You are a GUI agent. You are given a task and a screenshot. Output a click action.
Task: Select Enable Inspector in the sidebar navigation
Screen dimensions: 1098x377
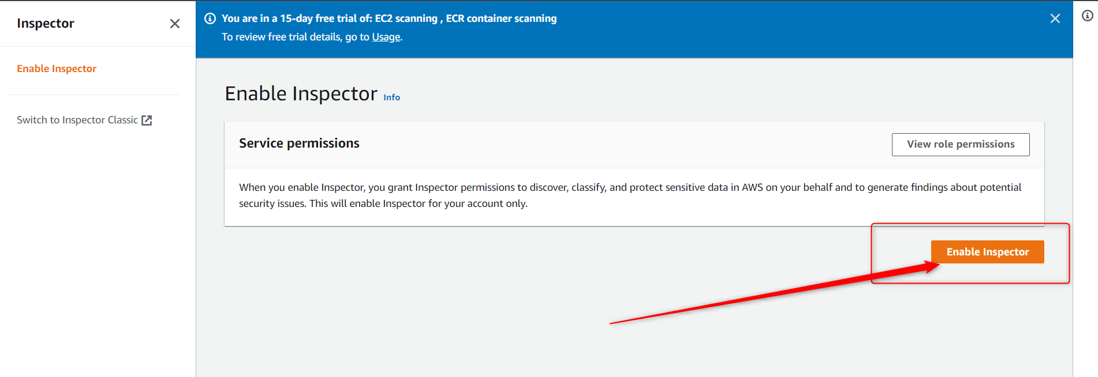coord(57,69)
